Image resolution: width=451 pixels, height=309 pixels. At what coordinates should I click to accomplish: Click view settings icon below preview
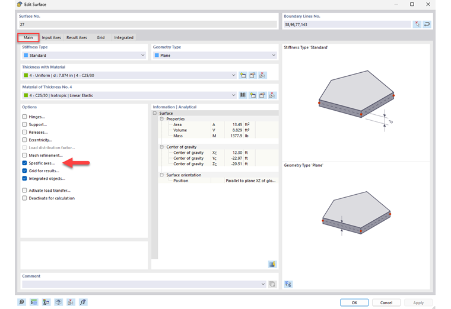coord(288,284)
